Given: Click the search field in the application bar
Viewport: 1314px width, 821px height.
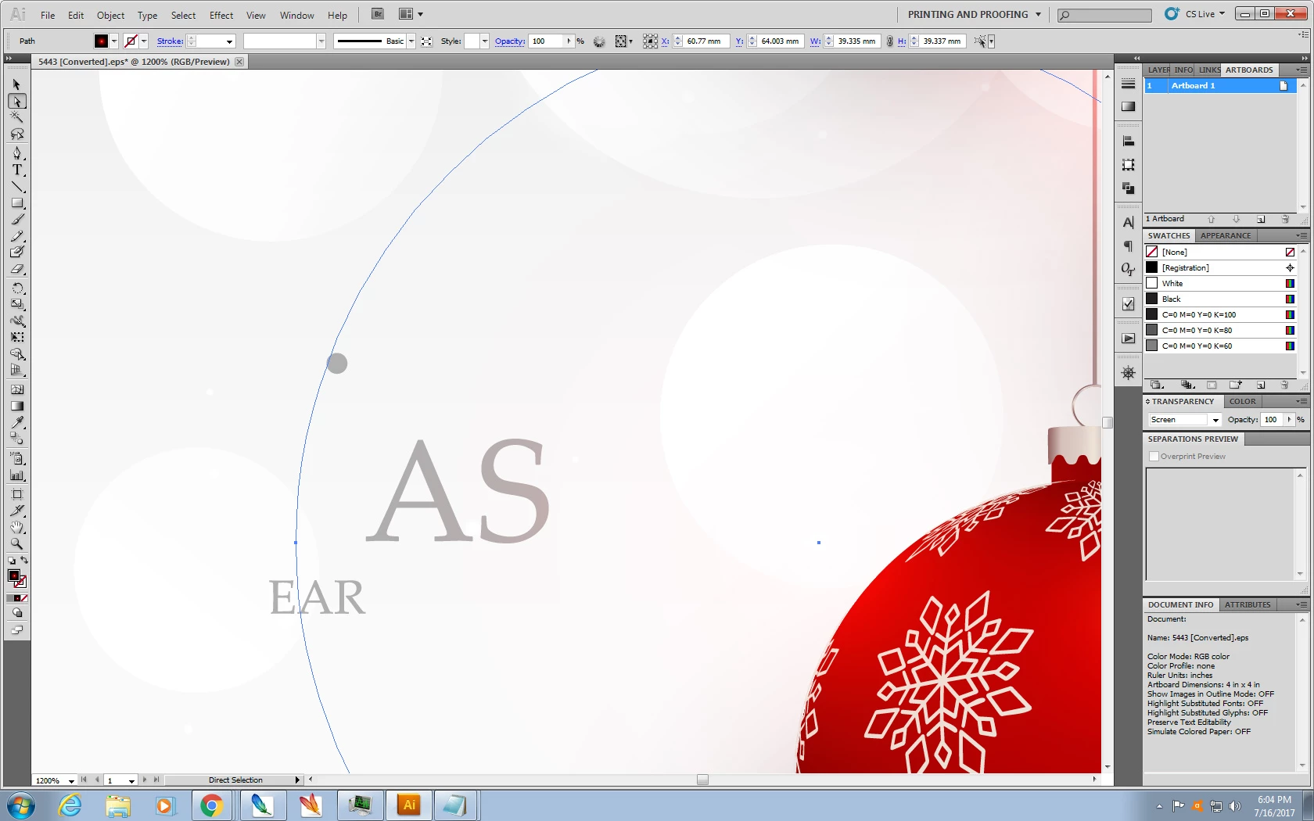Looking at the screenshot, I should (x=1104, y=15).
